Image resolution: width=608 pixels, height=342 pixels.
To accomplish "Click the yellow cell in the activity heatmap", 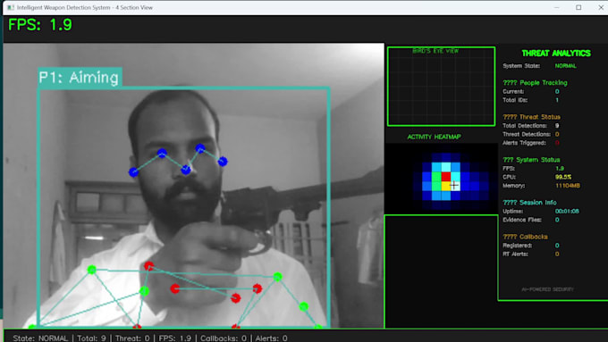I will click(446, 186).
